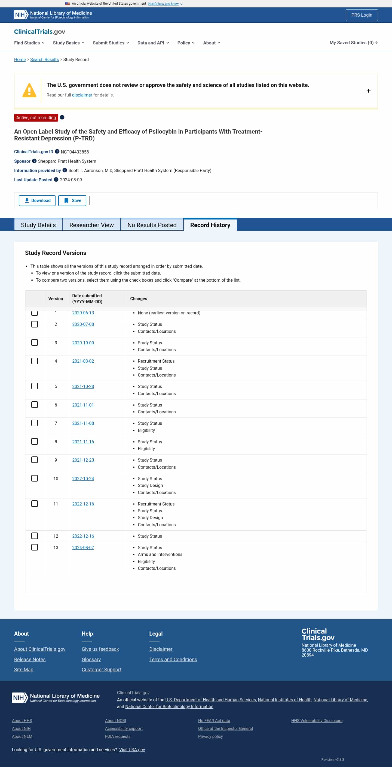Open the Submit Studies menu
This screenshot has width=392, height=767.
point(111,43)
